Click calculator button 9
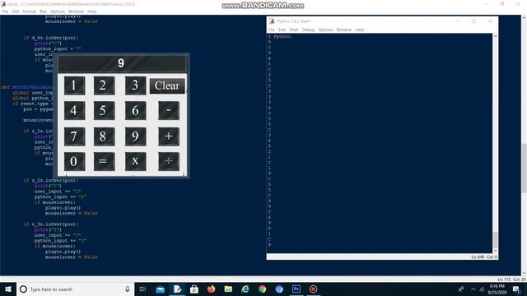 (x=135, y=136)
